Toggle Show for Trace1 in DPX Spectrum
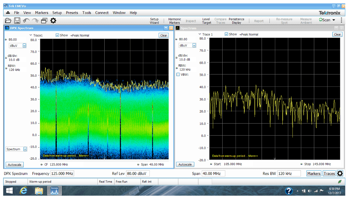The image size is (349, 198). (57, 35)
